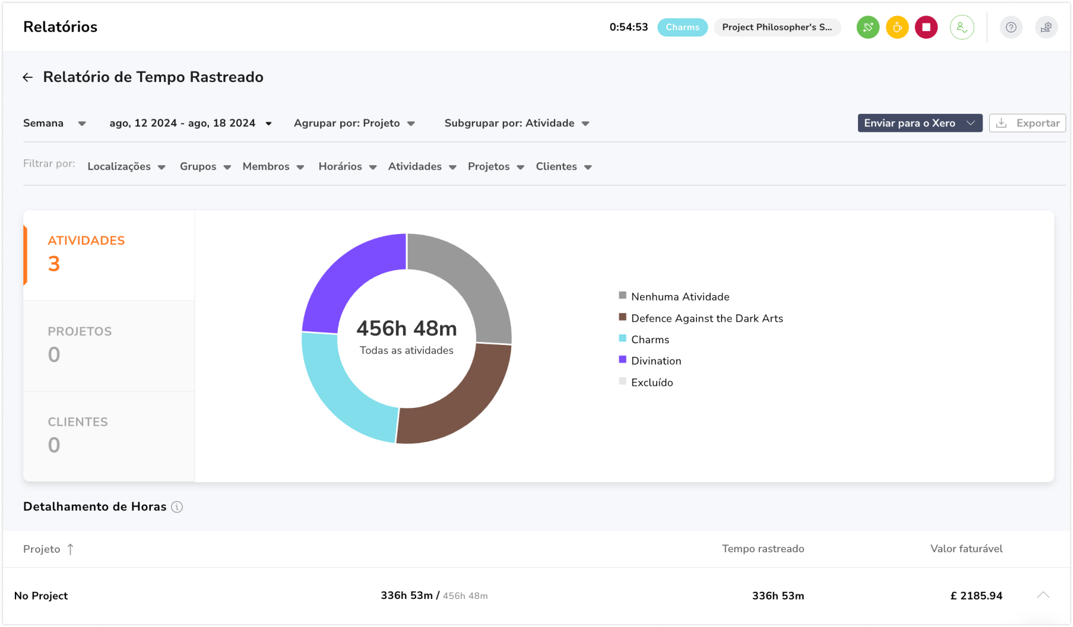Image resolution: width=1073 pixels, height=627 pixels.
Task: Select the Charms project chip in the header
Action: 682,27
